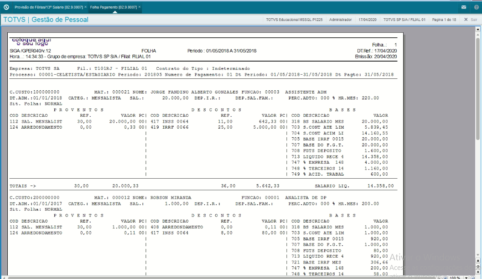The height and width of the screenshot is (279, 482).
Task: Click the circle icon between page arrows
Action: 478,266
